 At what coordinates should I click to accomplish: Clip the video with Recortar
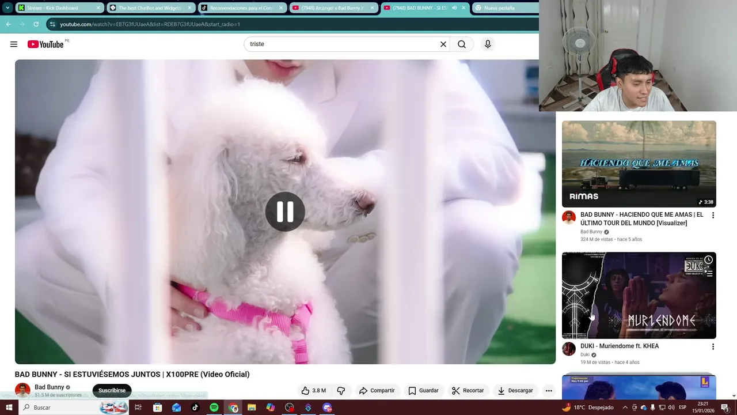[468, 390]
